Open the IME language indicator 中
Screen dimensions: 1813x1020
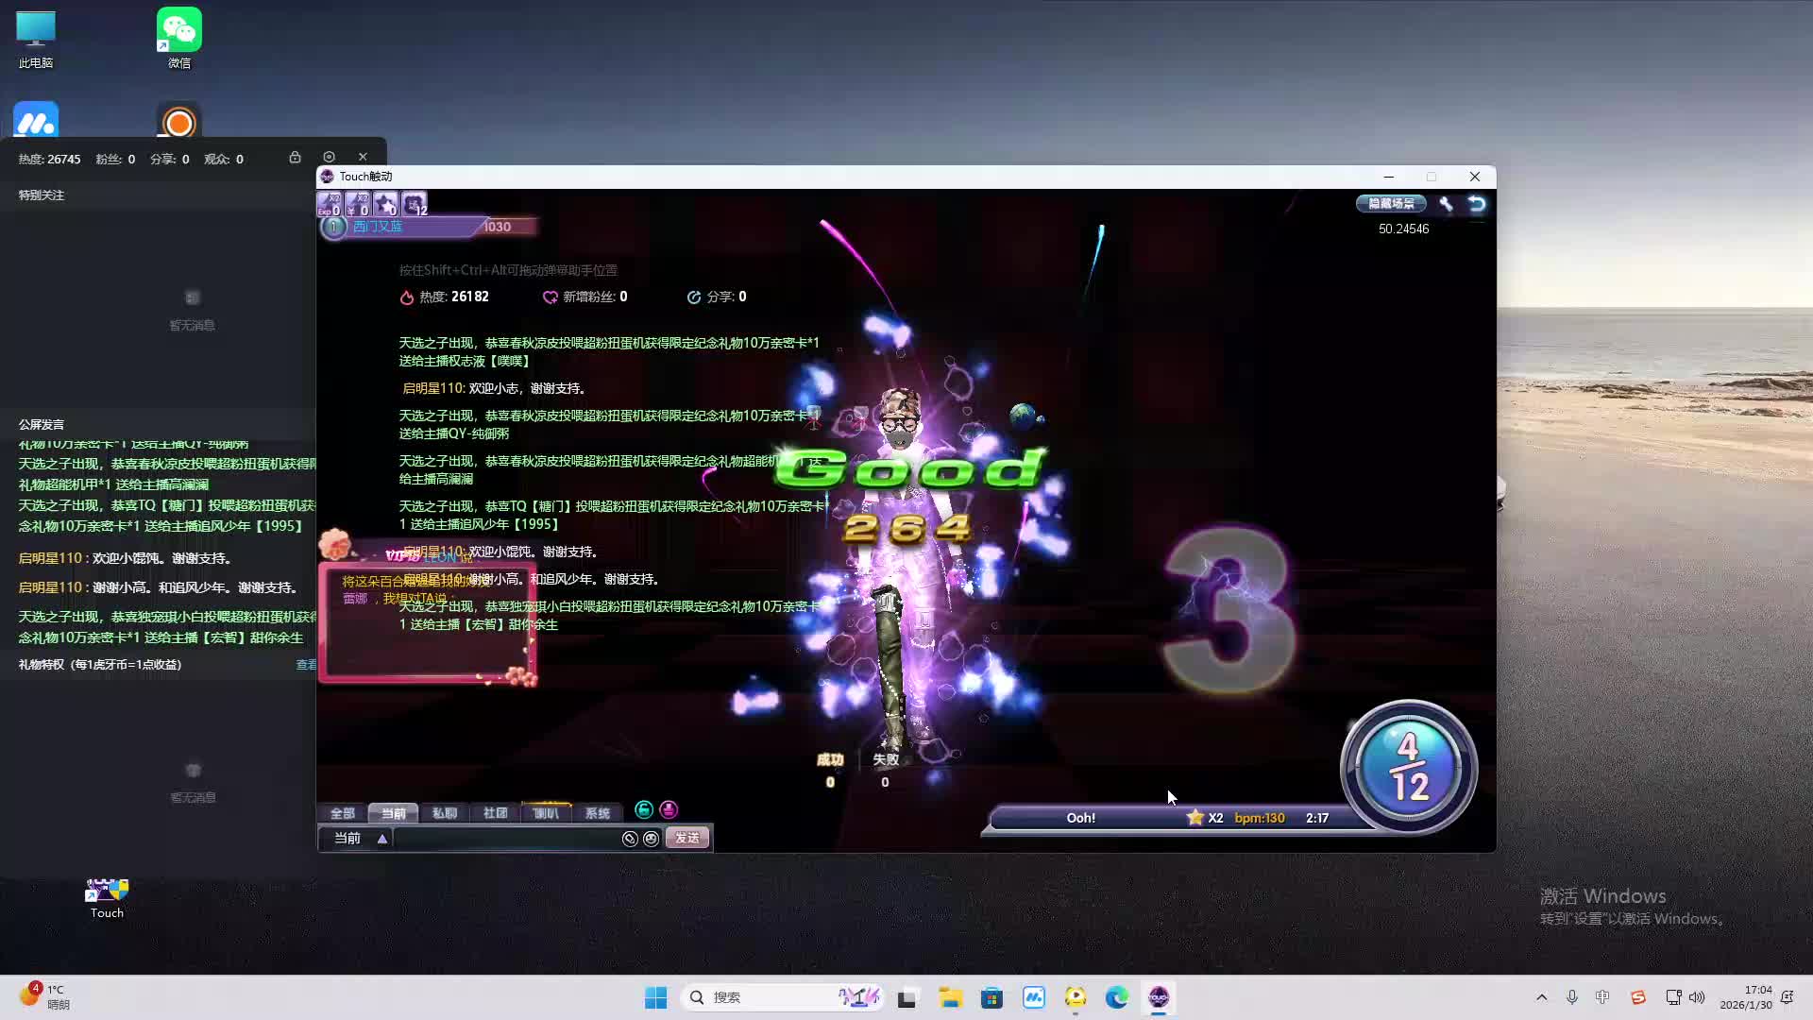1602,997
